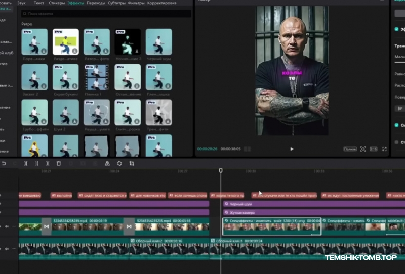
Task: Select the subtitle clip 'выполня'
Action: click(x=61, y=195)
